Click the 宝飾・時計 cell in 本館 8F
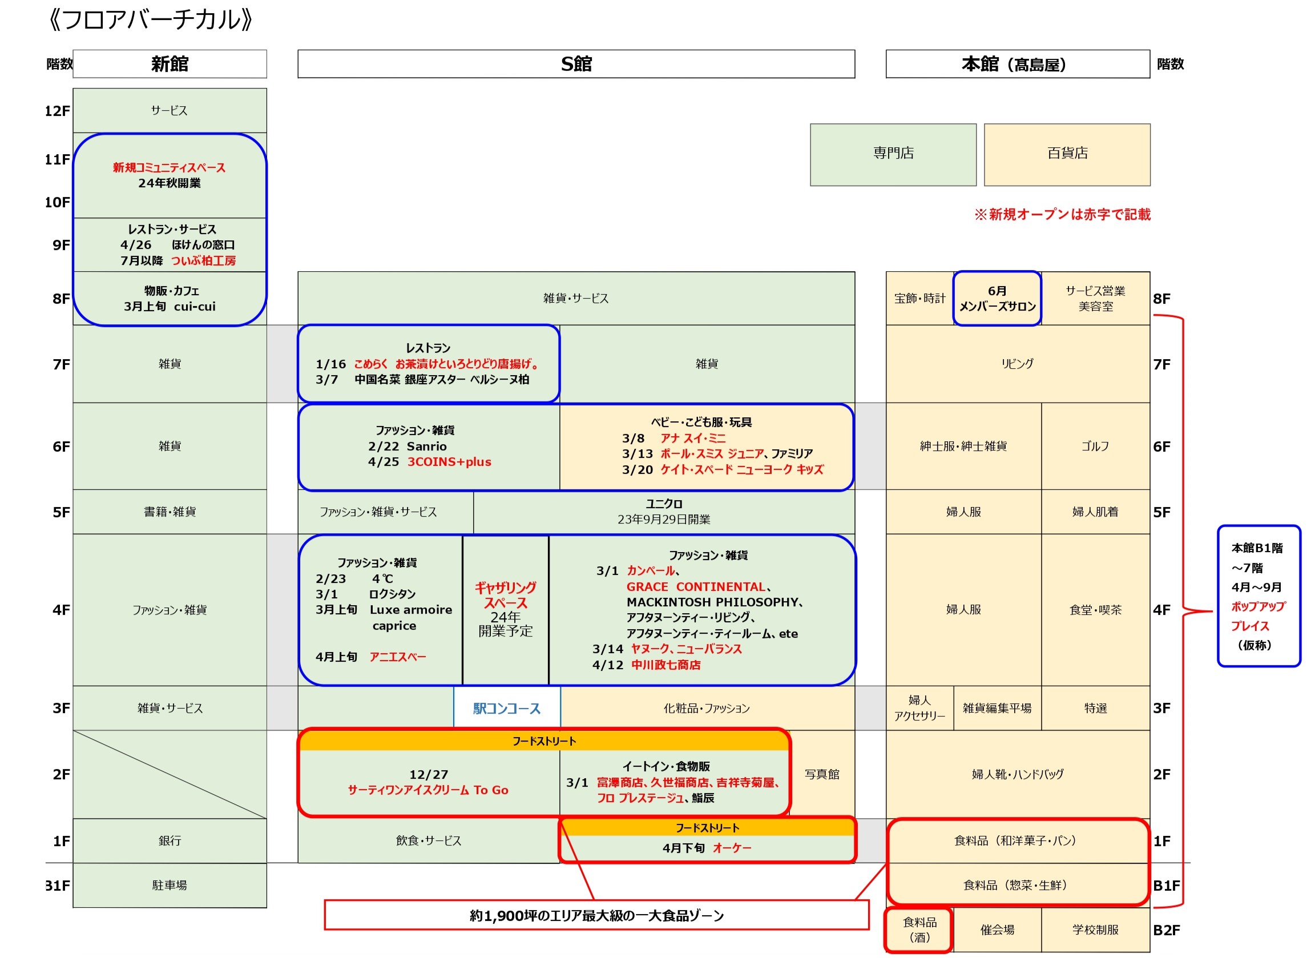This screenshot has height=958, width=1315. coord(921,299)
